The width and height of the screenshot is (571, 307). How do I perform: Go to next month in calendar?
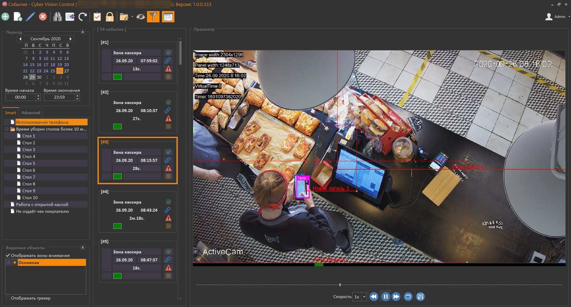[x=71, y=39]
